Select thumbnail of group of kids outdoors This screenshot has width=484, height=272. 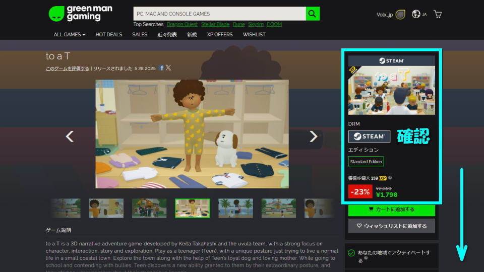(x=149, y=208)
